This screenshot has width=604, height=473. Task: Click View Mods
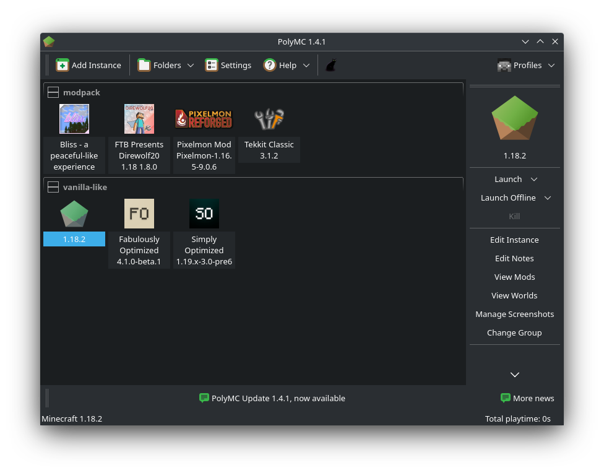click(514, 277)
